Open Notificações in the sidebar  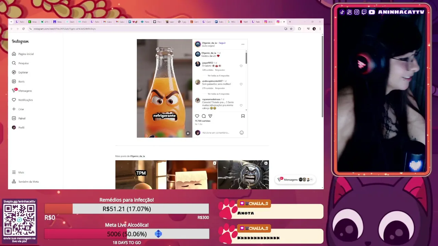point(22,100)
